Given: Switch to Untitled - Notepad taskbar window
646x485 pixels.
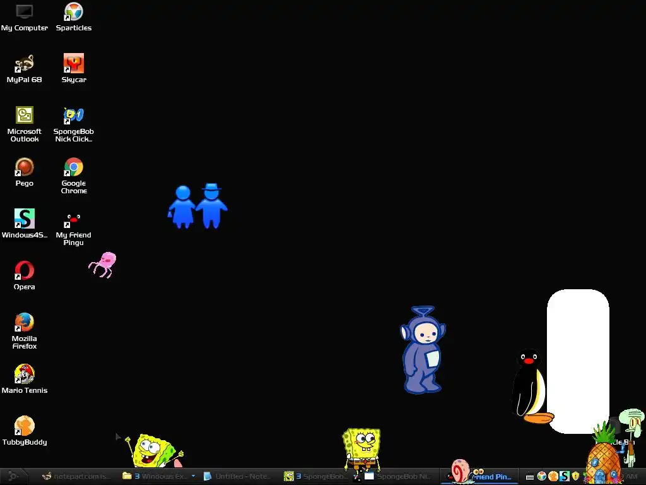Looking at the screenshot, I should click(238, 476).
